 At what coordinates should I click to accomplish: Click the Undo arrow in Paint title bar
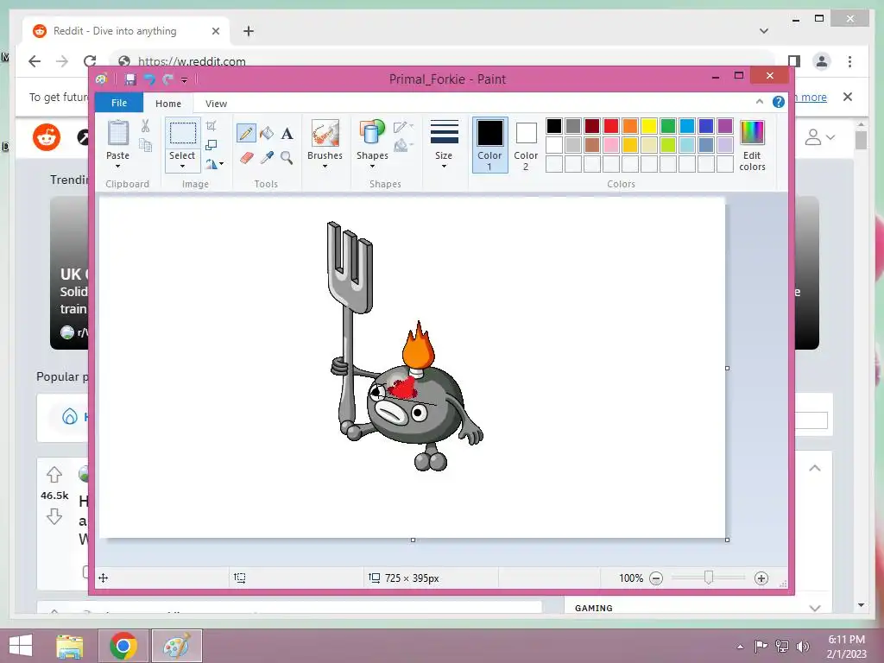[148, 79]
